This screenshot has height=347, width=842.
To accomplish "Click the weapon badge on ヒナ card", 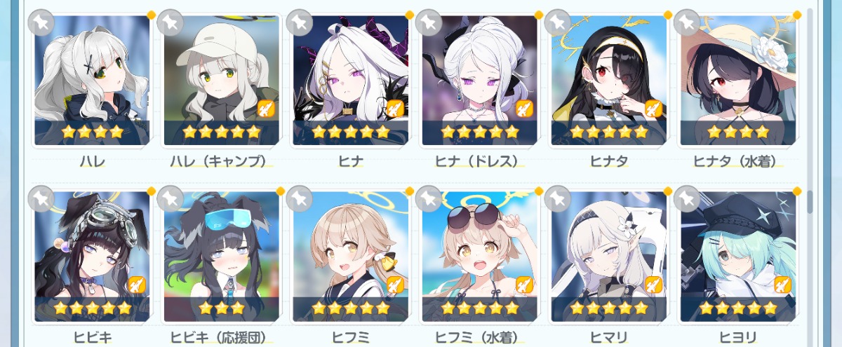I will pos(394,108).
